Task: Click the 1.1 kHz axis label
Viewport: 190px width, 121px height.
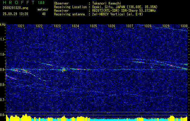Action: click(3, 39)
